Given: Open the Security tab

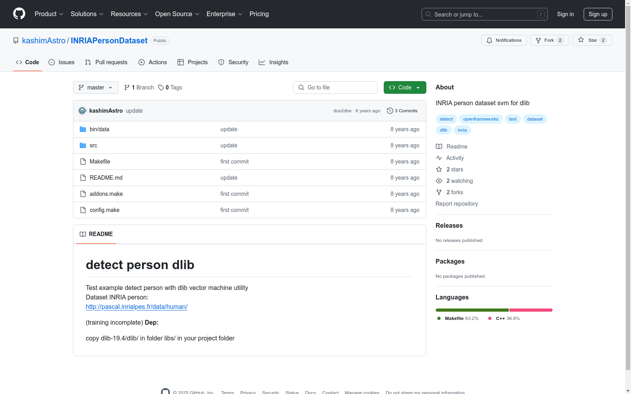Looking at the screenshot, I should click(233, 62).
